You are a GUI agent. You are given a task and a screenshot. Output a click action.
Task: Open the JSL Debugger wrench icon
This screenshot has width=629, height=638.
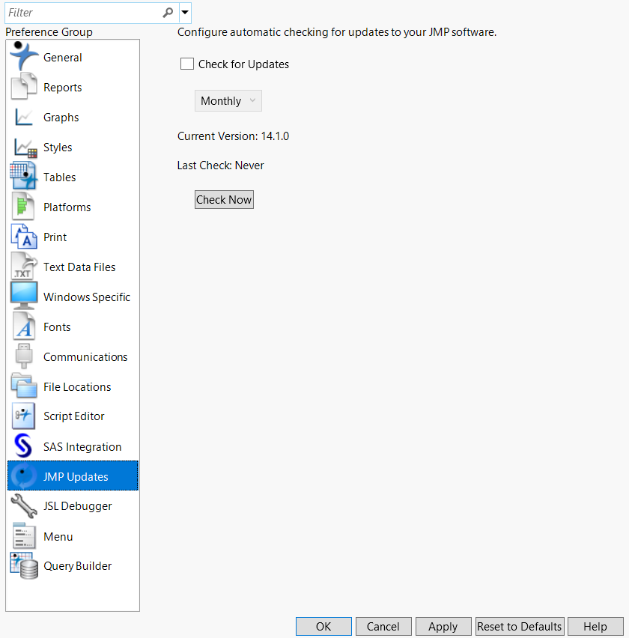click(x=24, y=505)
